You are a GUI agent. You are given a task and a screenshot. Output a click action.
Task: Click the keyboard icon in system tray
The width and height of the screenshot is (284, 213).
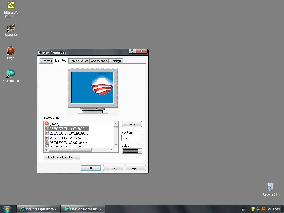point(243,209)
